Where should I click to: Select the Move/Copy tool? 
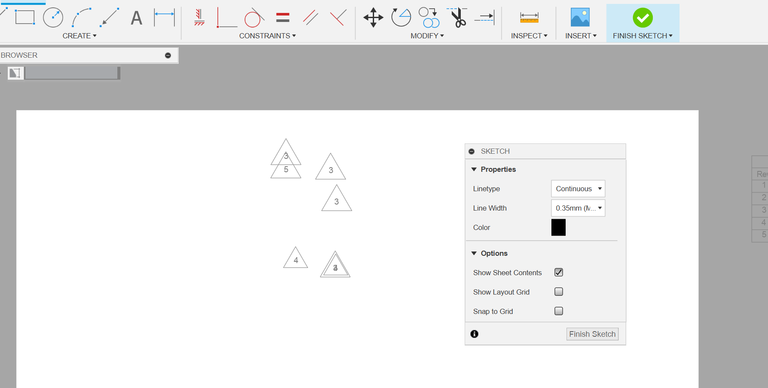coord(373,17)
